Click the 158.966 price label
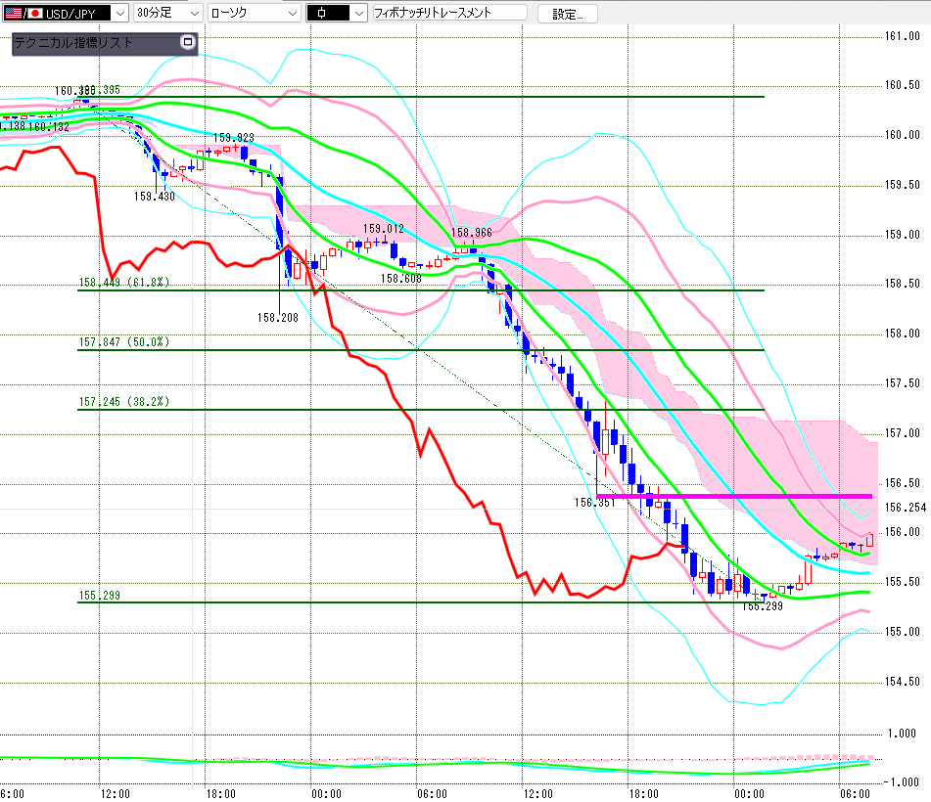Viewport: 931px width, 802px height. tap(472, 233)
